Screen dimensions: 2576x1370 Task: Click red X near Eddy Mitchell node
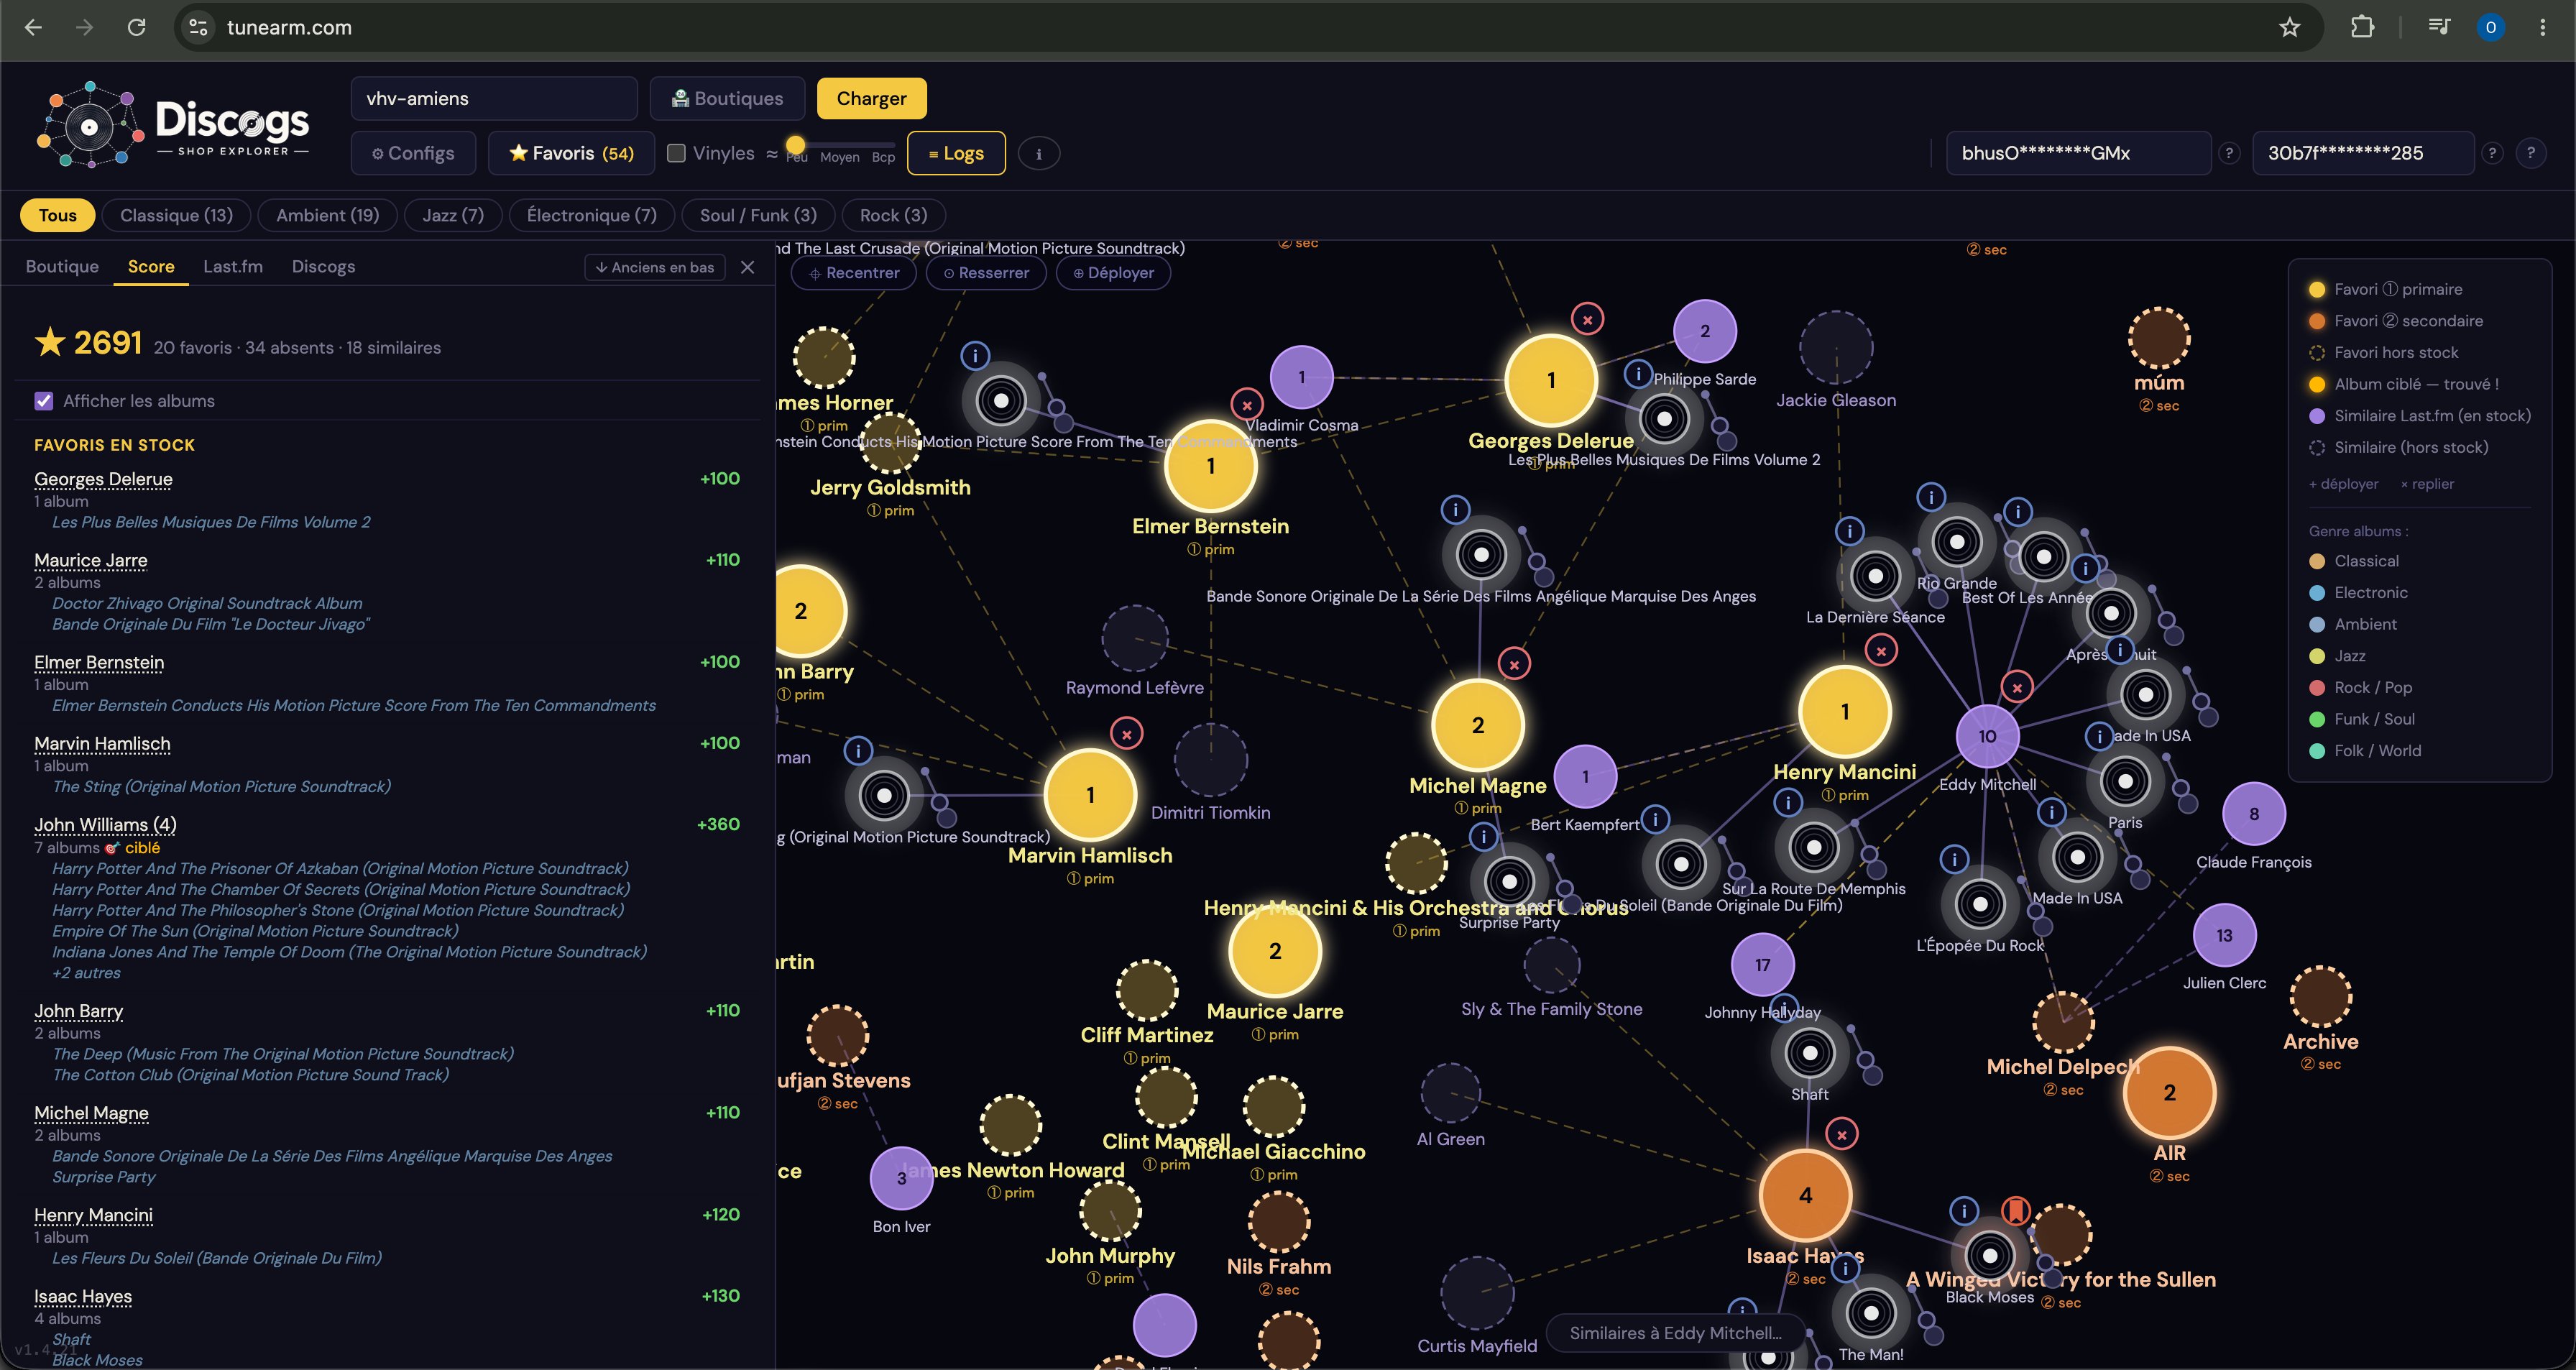click(x=2017, y=687)
